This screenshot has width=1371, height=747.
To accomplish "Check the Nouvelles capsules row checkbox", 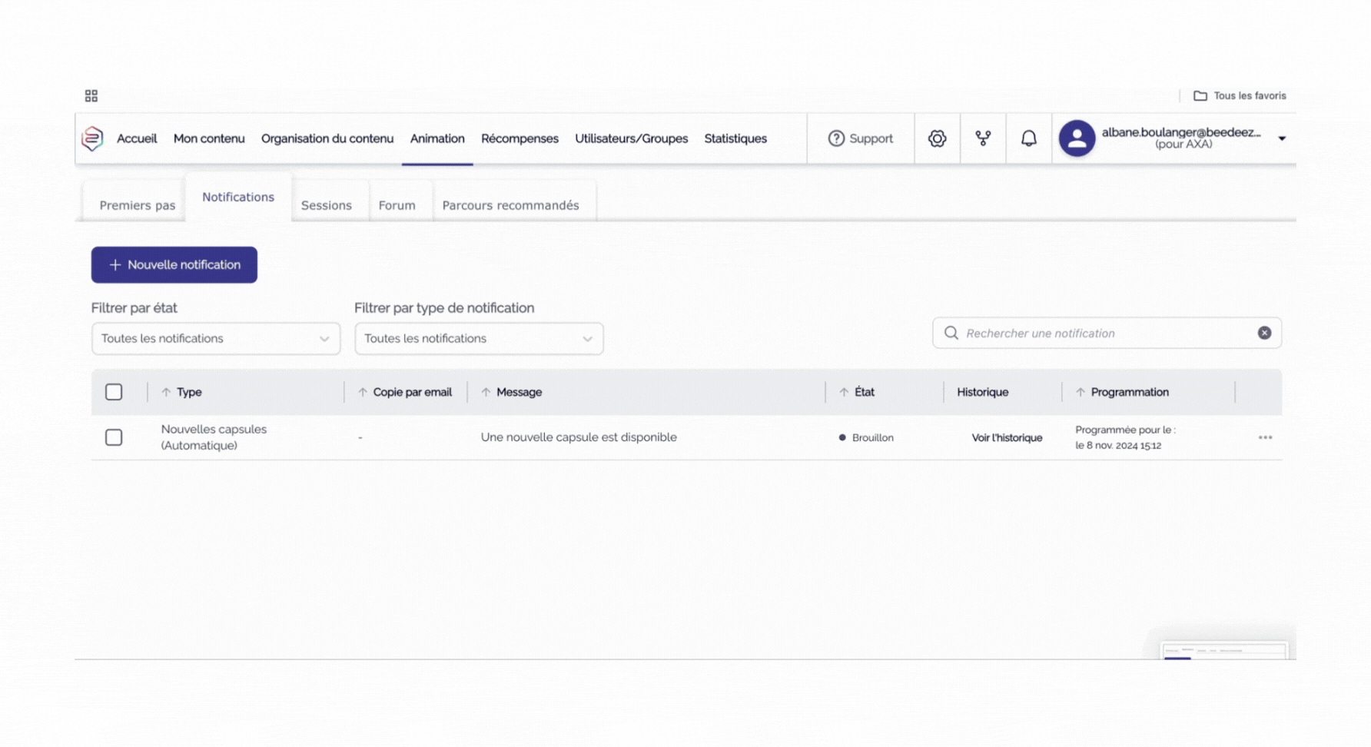I will [114, 437].
